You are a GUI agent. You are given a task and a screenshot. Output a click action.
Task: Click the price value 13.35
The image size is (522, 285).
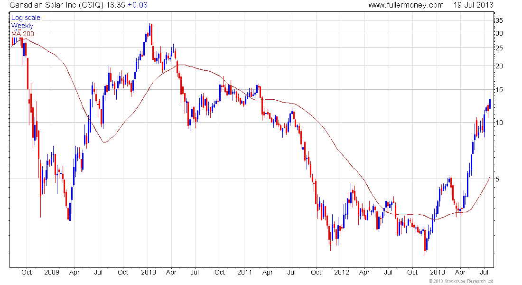click(115, 5)
